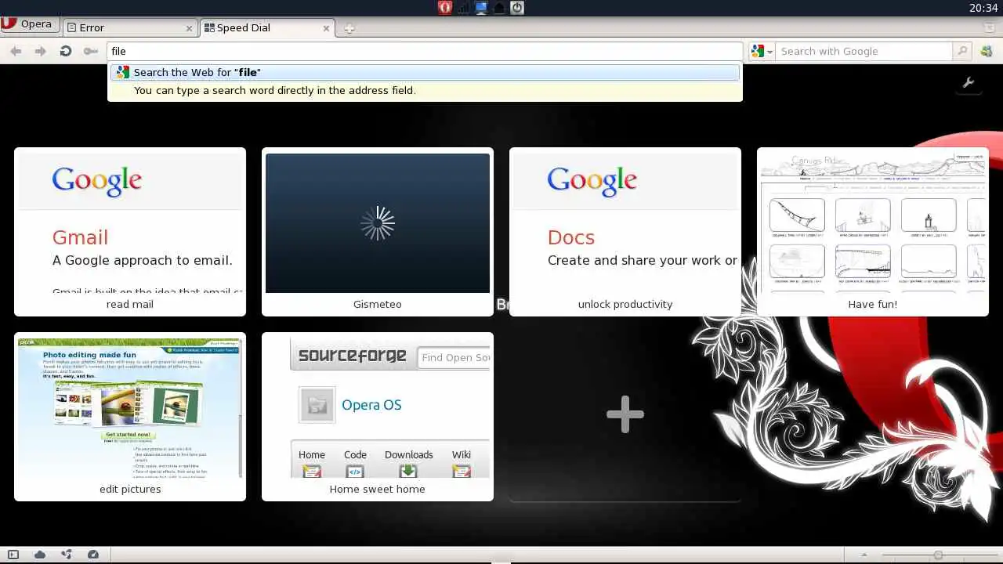Click the icon right of search magnifier
1003x564 pixels.
(987, 51)
